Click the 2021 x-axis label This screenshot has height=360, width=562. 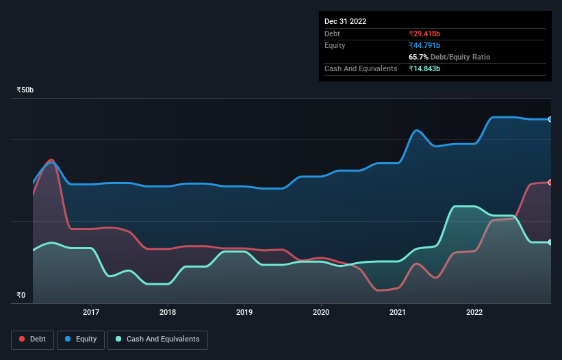point(398,312)
